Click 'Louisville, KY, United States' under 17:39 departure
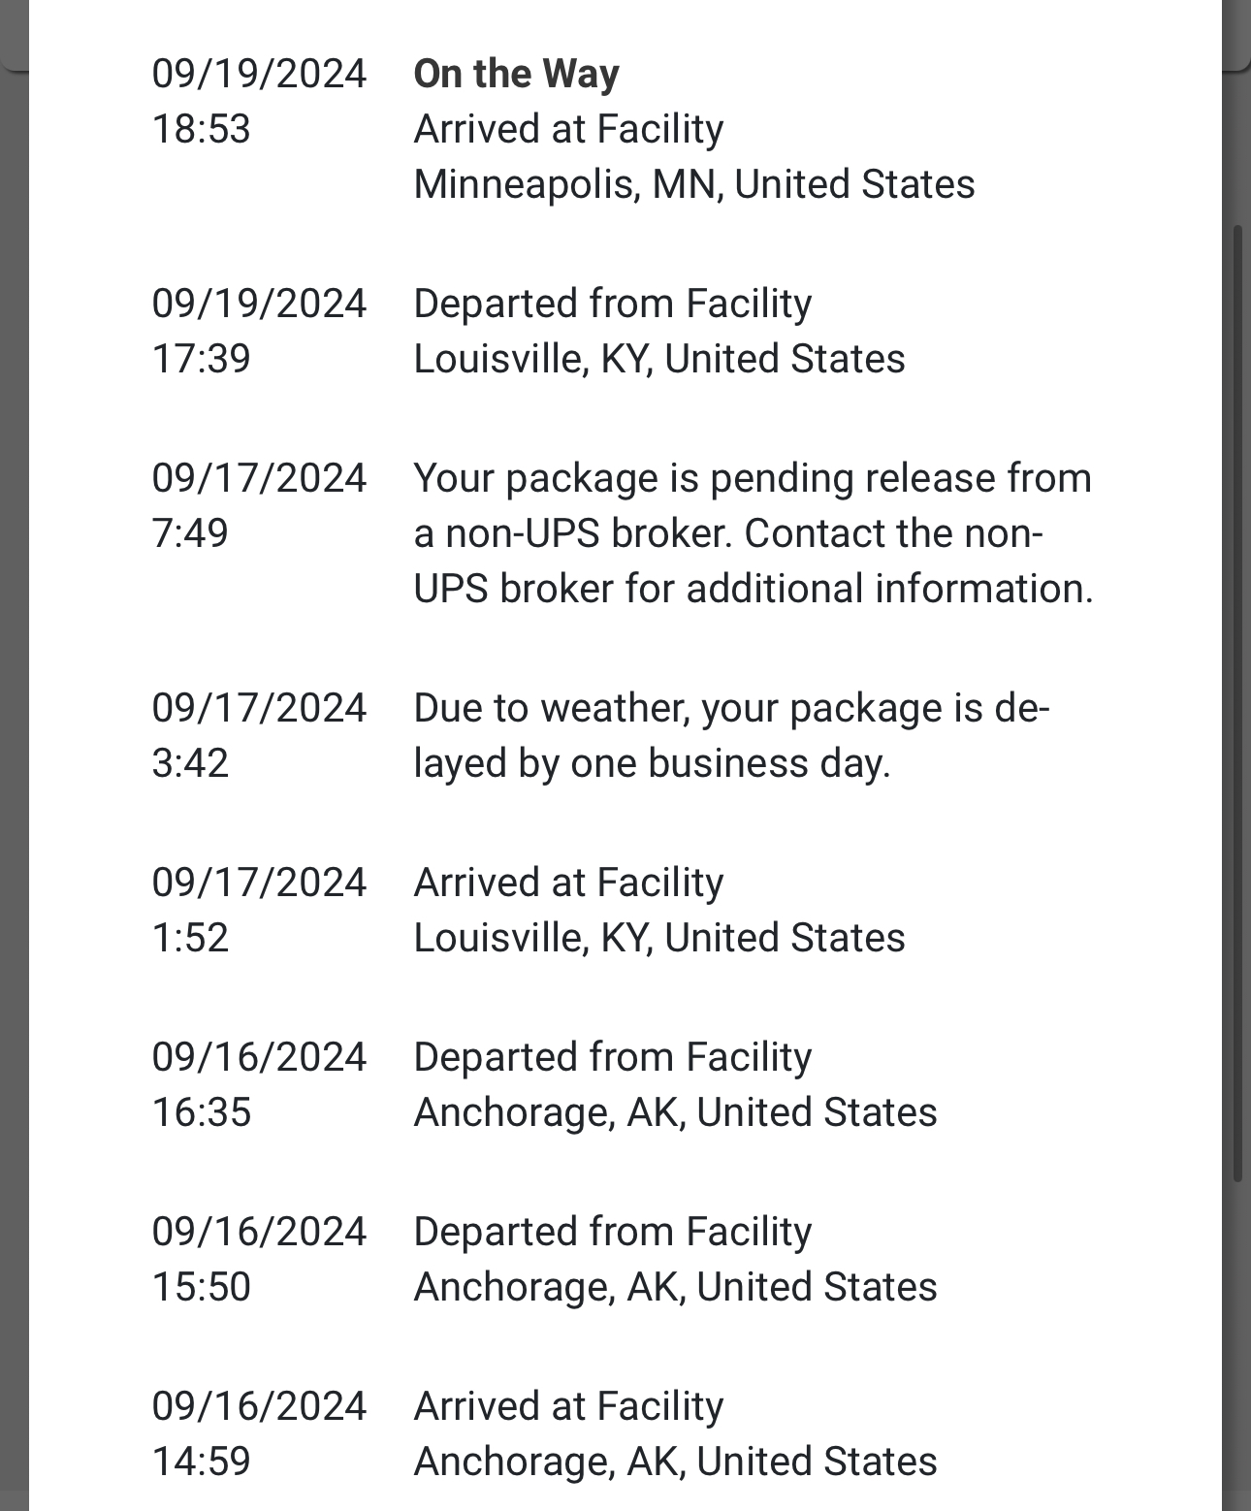This screenshot has width=1251, height=1511. (659, 359)
